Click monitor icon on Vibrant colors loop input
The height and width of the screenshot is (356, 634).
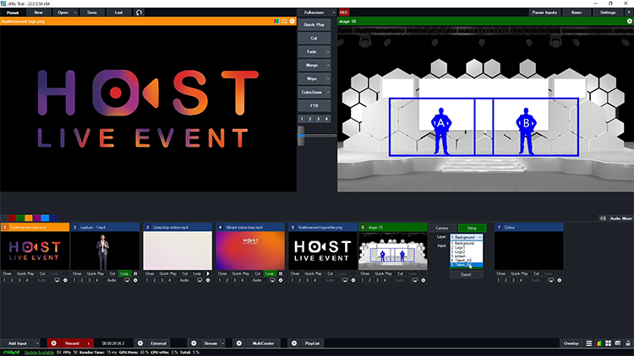point(272,279)
